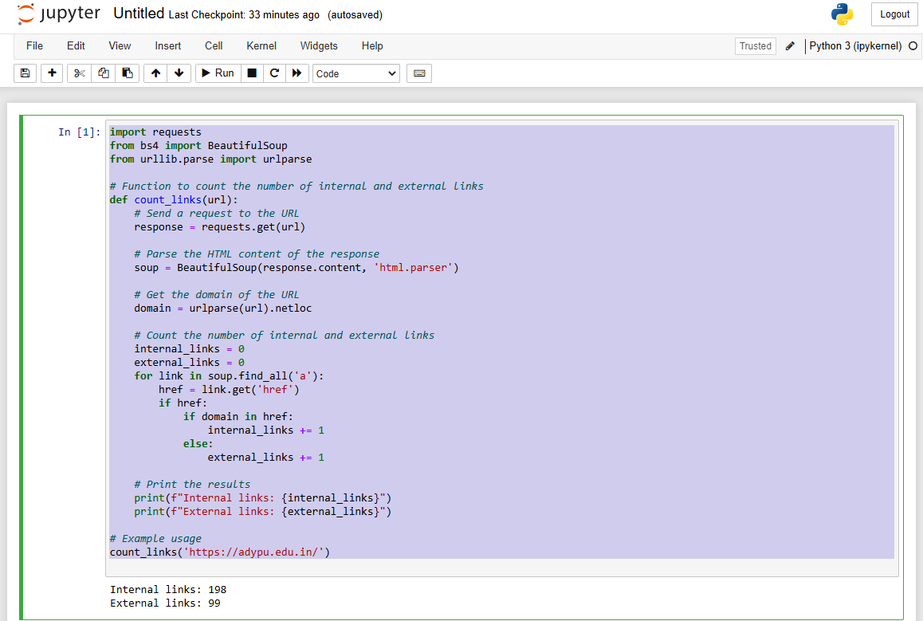
Task: Open the Widgets menu
Action: tap(319, 46)
